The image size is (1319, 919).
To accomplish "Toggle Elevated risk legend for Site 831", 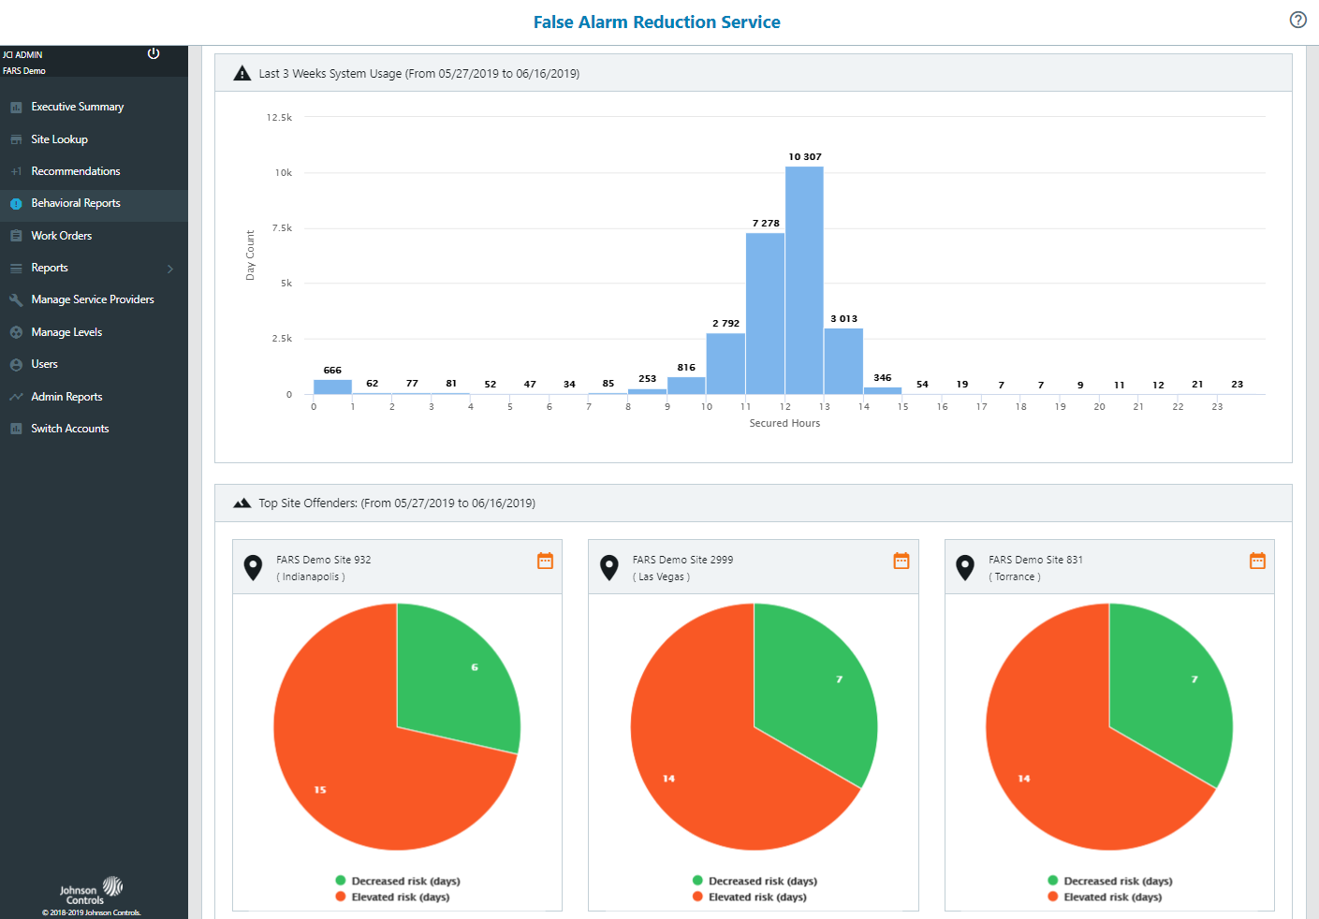I will point(1112,897).
